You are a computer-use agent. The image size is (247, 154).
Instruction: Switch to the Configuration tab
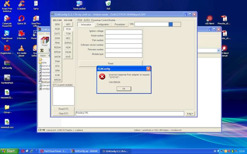[103, 24]
